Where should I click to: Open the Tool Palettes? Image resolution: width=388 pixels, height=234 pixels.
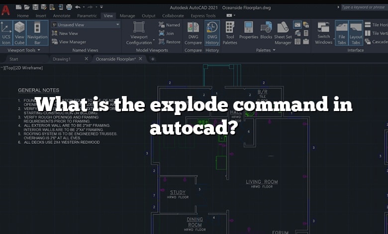pyautogui.click(x=230, y=33)
